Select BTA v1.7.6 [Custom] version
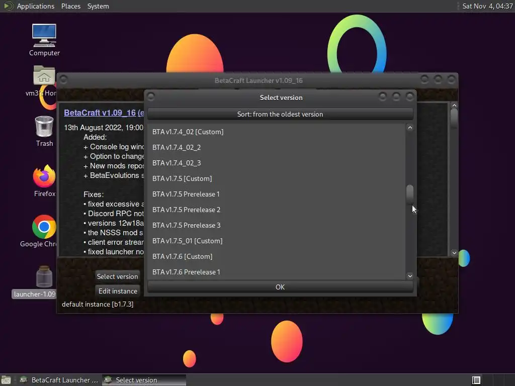Viewport: 515px width, 386px height. pos(276,256)
